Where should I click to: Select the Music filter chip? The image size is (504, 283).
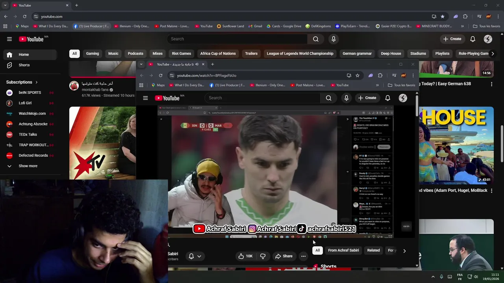(x=113, y=53)
